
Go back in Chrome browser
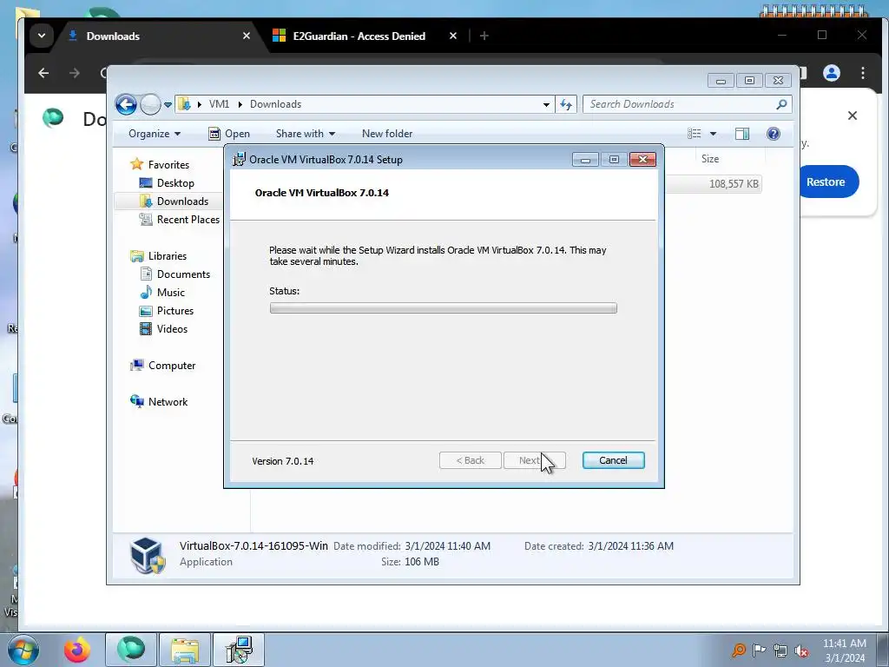pos(43,73)
